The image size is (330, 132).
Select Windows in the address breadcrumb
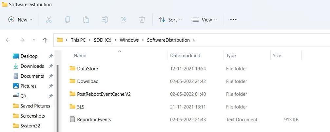point(129,40)
